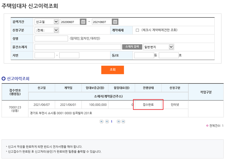The image size is (225, 160).
Task: Click the 주택임대차 신고이력조회 page title
Action: pos(30,6)
